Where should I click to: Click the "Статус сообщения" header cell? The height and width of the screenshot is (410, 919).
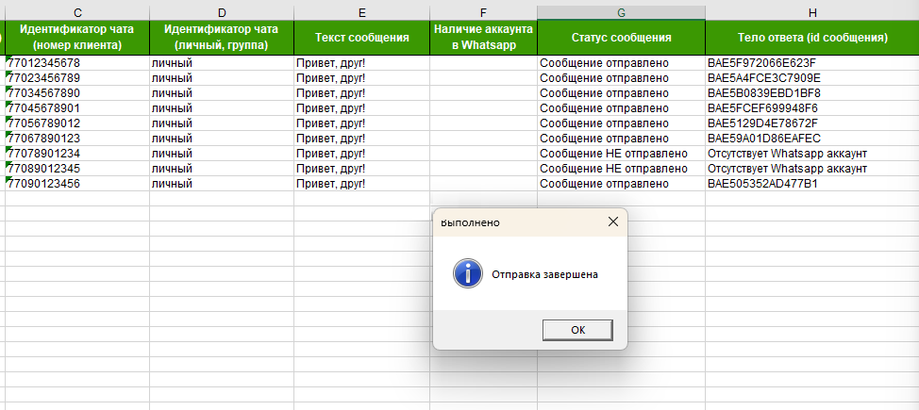[621, 38]
